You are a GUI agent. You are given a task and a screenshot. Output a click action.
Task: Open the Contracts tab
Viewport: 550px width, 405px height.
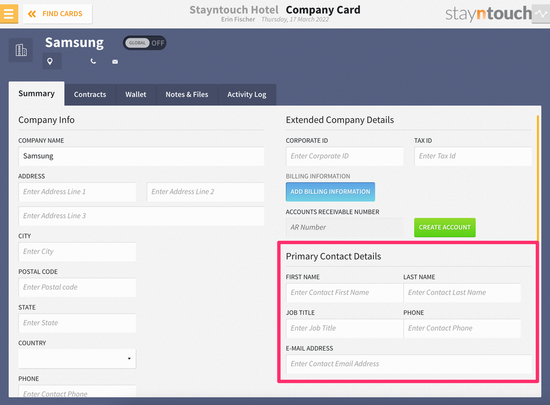pyautogui.click(x=90, y=94)
